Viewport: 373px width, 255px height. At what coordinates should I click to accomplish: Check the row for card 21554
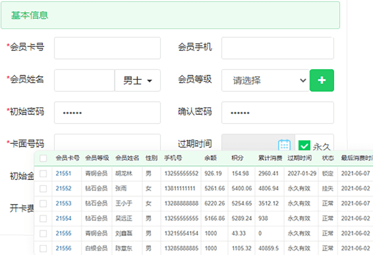coord(43,218)
